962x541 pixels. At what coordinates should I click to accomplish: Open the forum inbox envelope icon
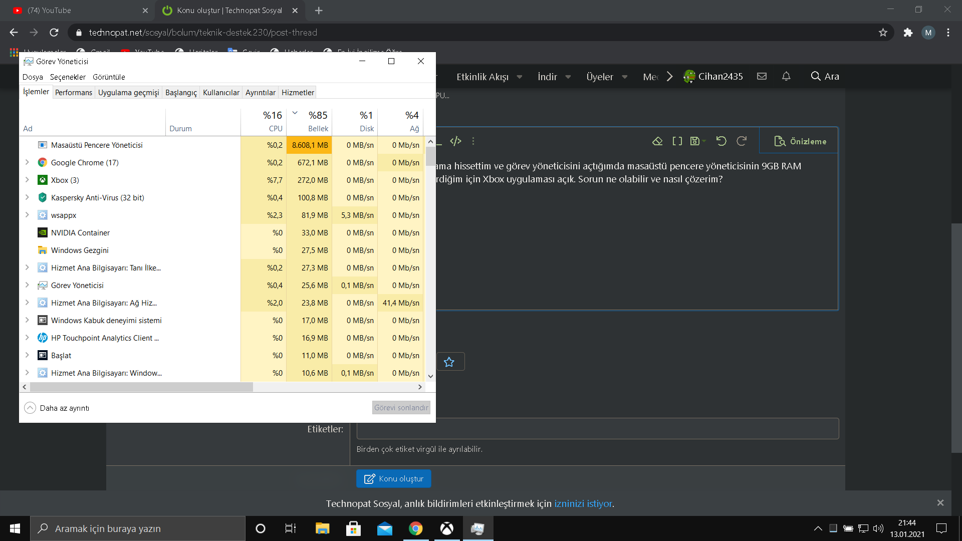[x=762, y=76]
